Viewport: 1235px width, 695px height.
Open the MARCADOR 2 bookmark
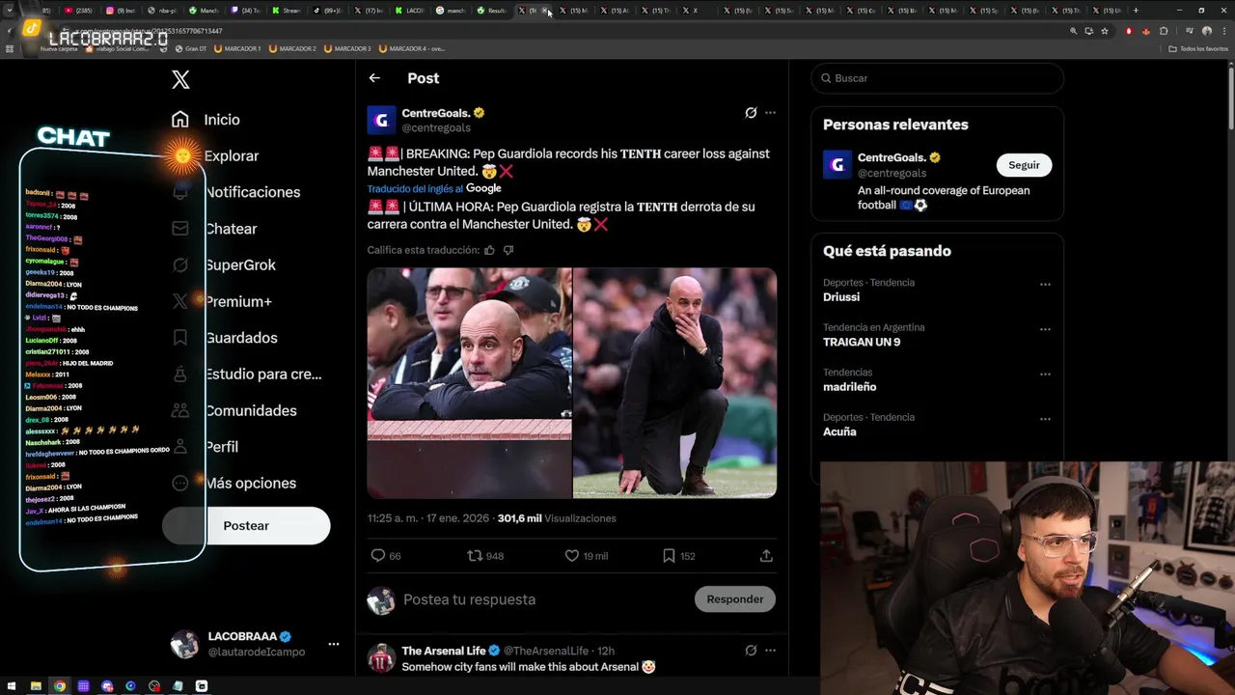pyautogui.click(x=292, y=48)
